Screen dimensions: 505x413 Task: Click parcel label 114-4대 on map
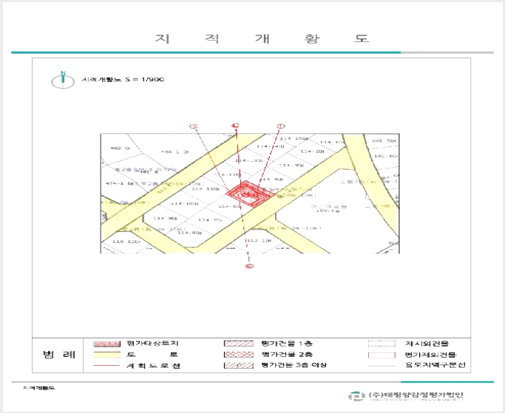pyautogui.click(x=271, y=179)
